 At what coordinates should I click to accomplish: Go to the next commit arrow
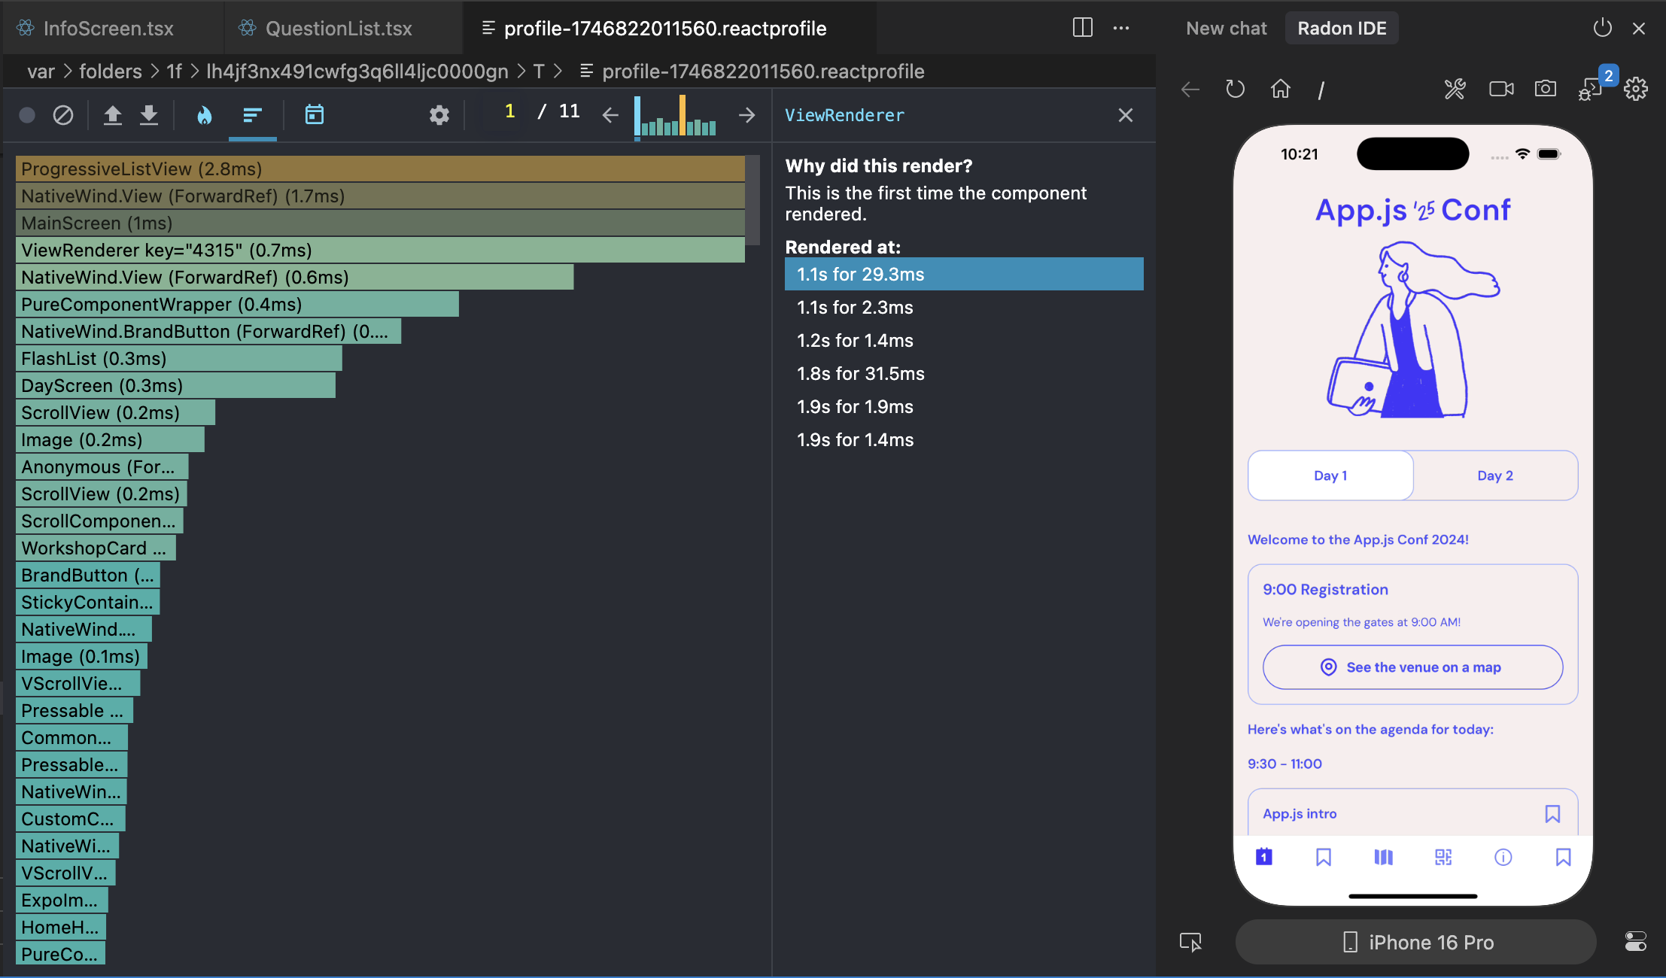pos(746,115)
